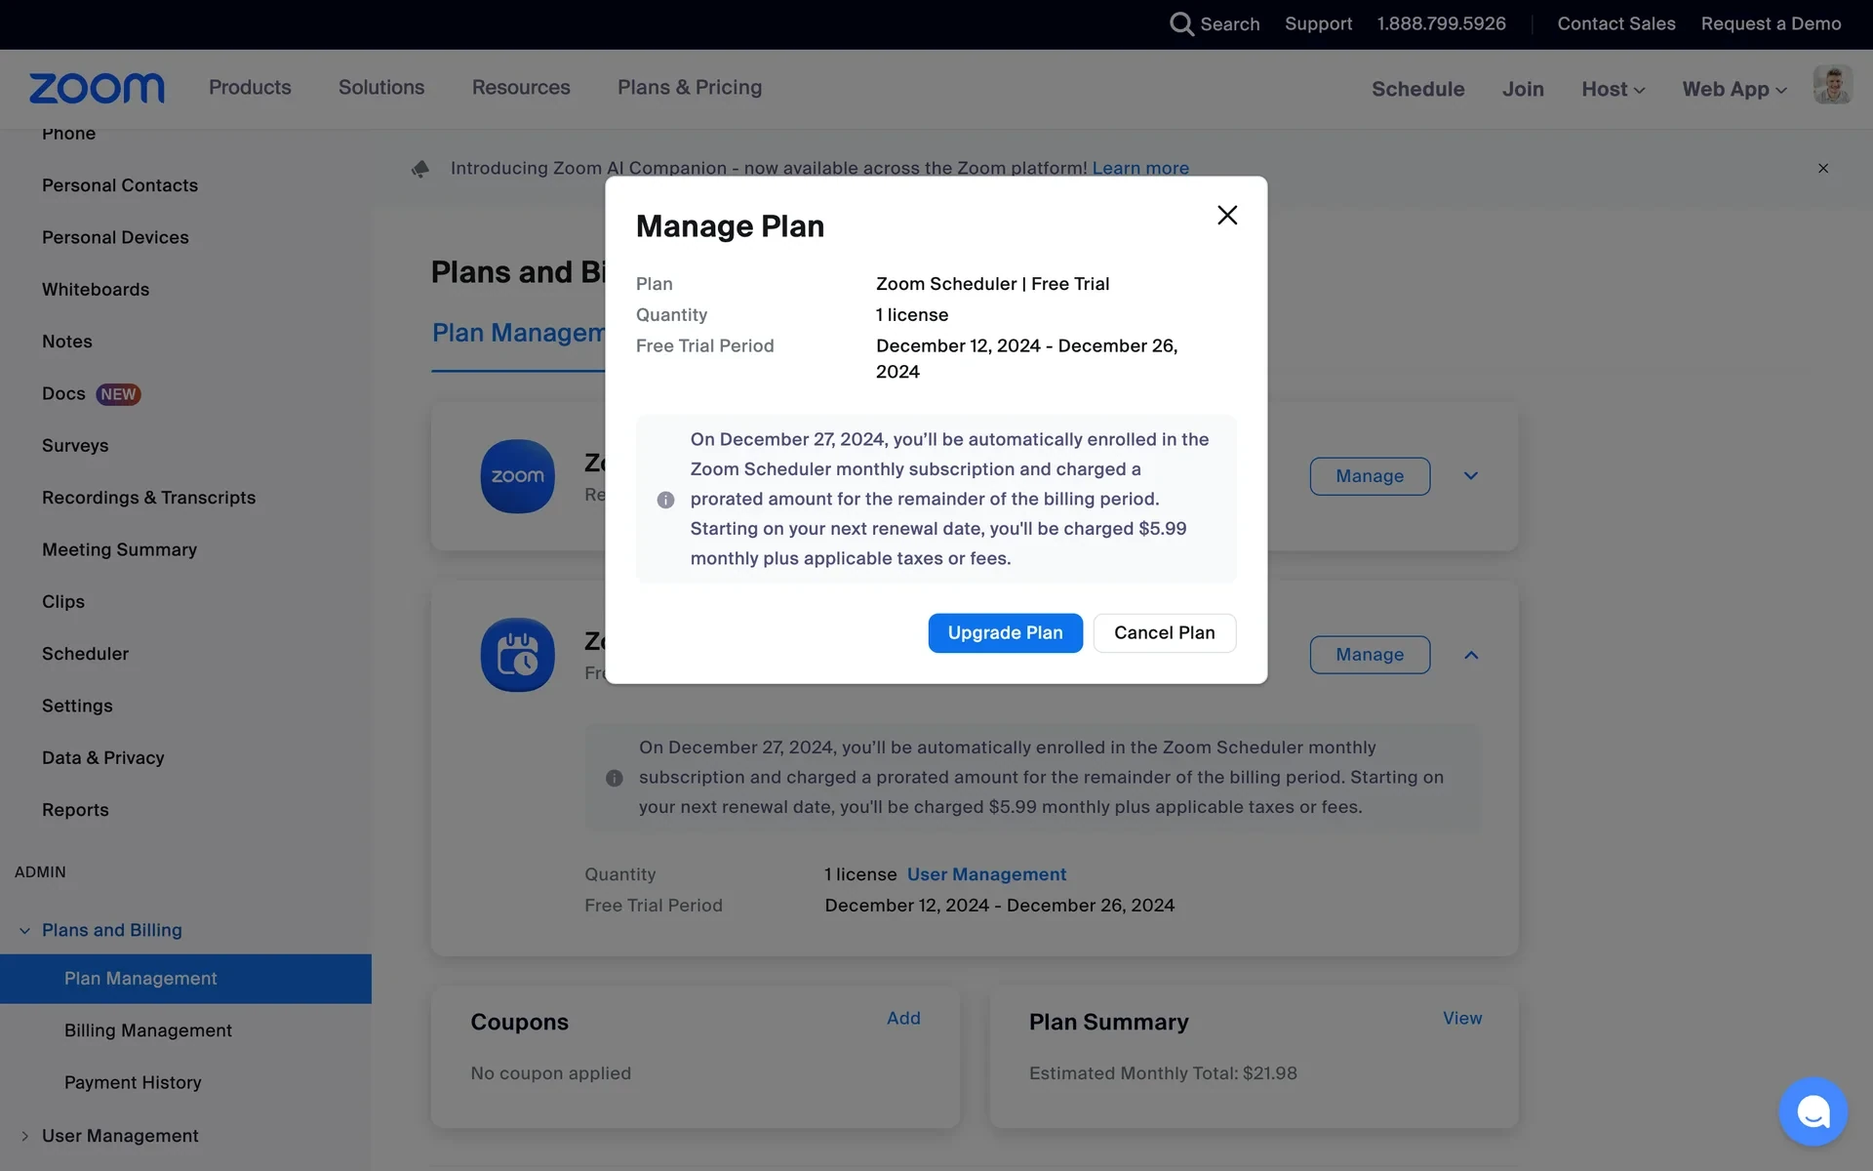Click 'Zoom Scheduler | Free Trial' plan value

pyautogui.click(x=992, y=284)
